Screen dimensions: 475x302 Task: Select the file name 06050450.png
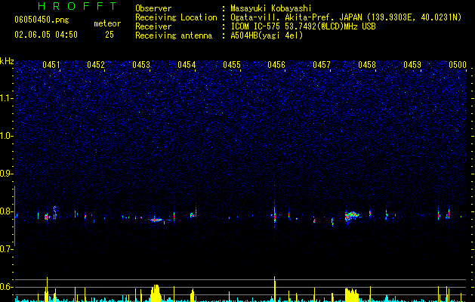(42, 20)
